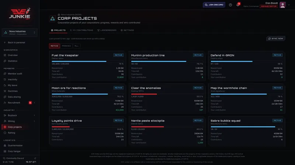Viewport: 295px width, 165px height.
Task: Open the Member audit page
Action: tap(15, 74)
